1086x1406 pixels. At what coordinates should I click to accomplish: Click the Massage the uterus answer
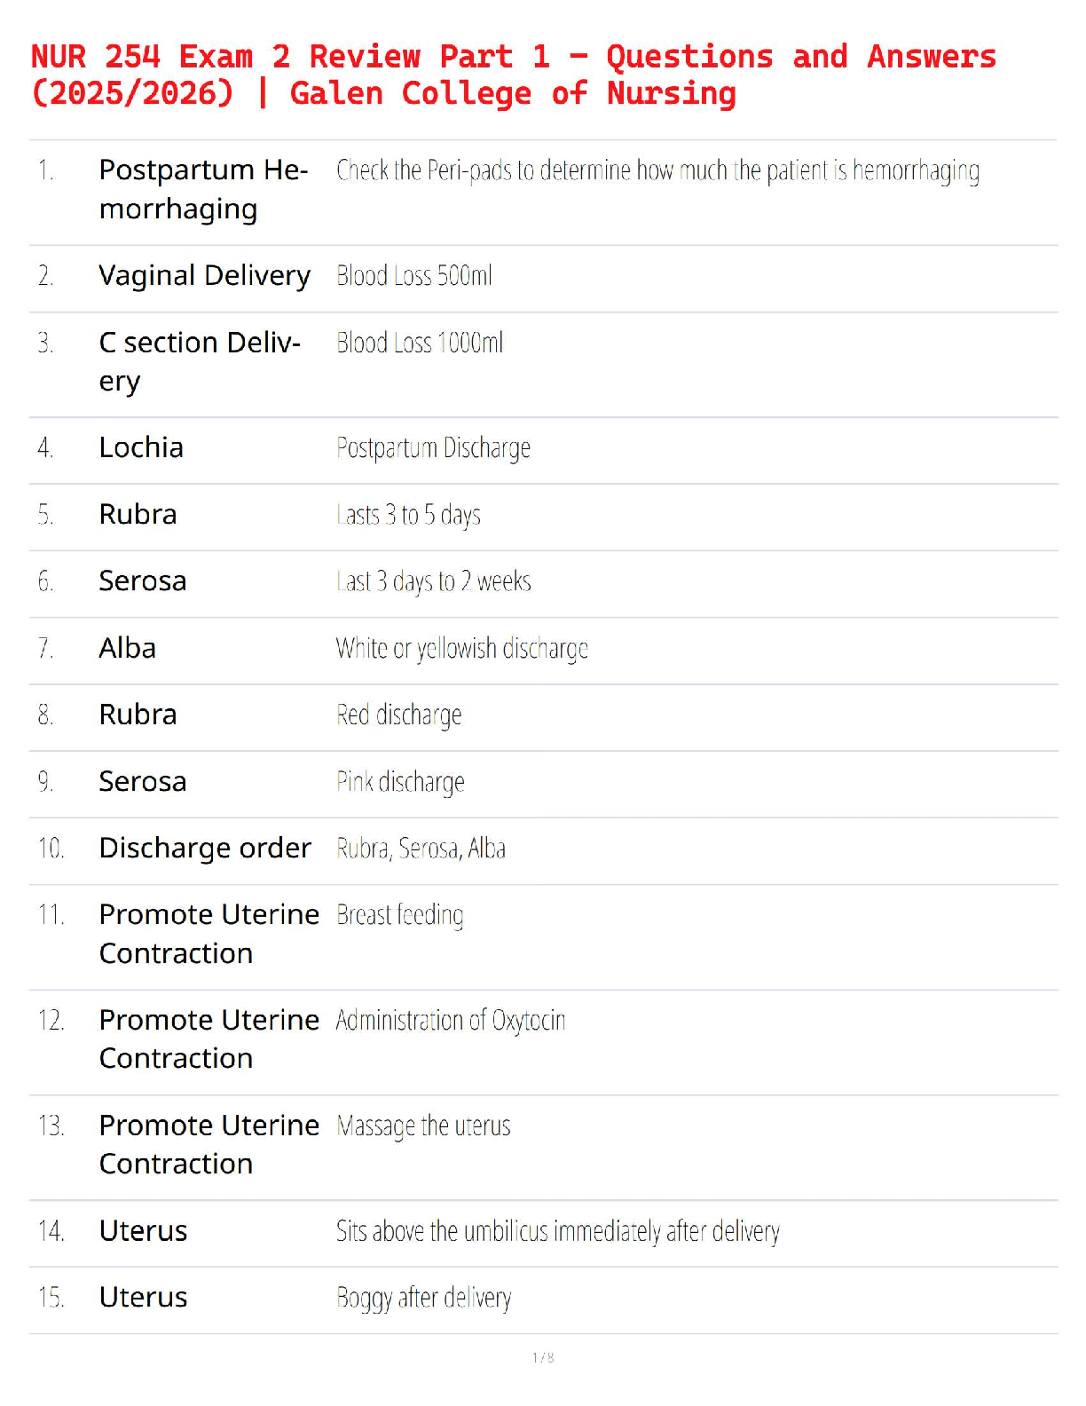tap(423, 1126)
